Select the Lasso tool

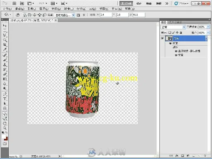(x=5, y=35)
